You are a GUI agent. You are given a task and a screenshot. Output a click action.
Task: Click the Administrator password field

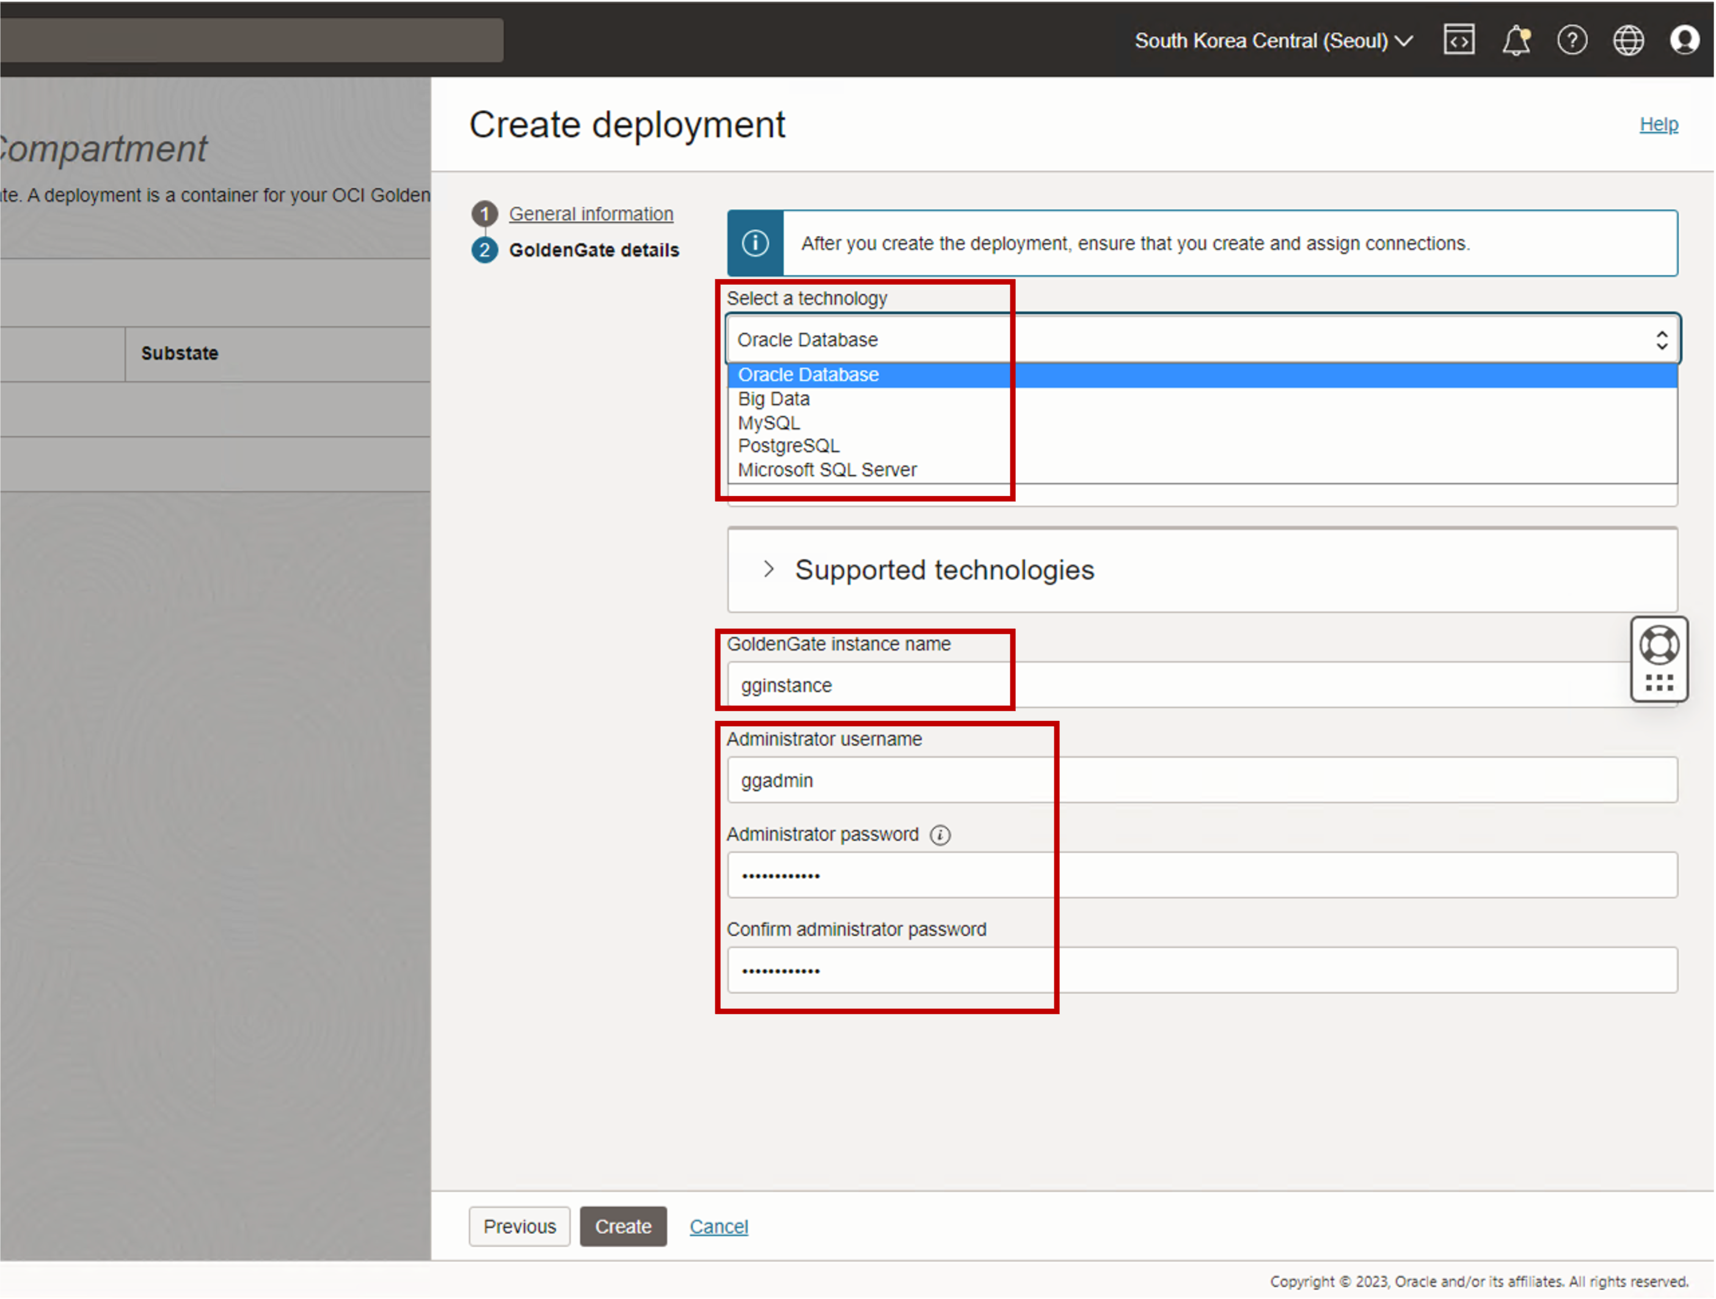pyautogui.click(x=1197, y=874)
